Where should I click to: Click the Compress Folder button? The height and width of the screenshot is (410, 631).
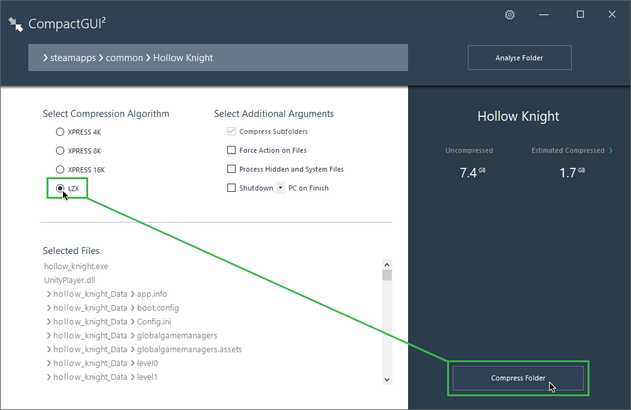518,378
